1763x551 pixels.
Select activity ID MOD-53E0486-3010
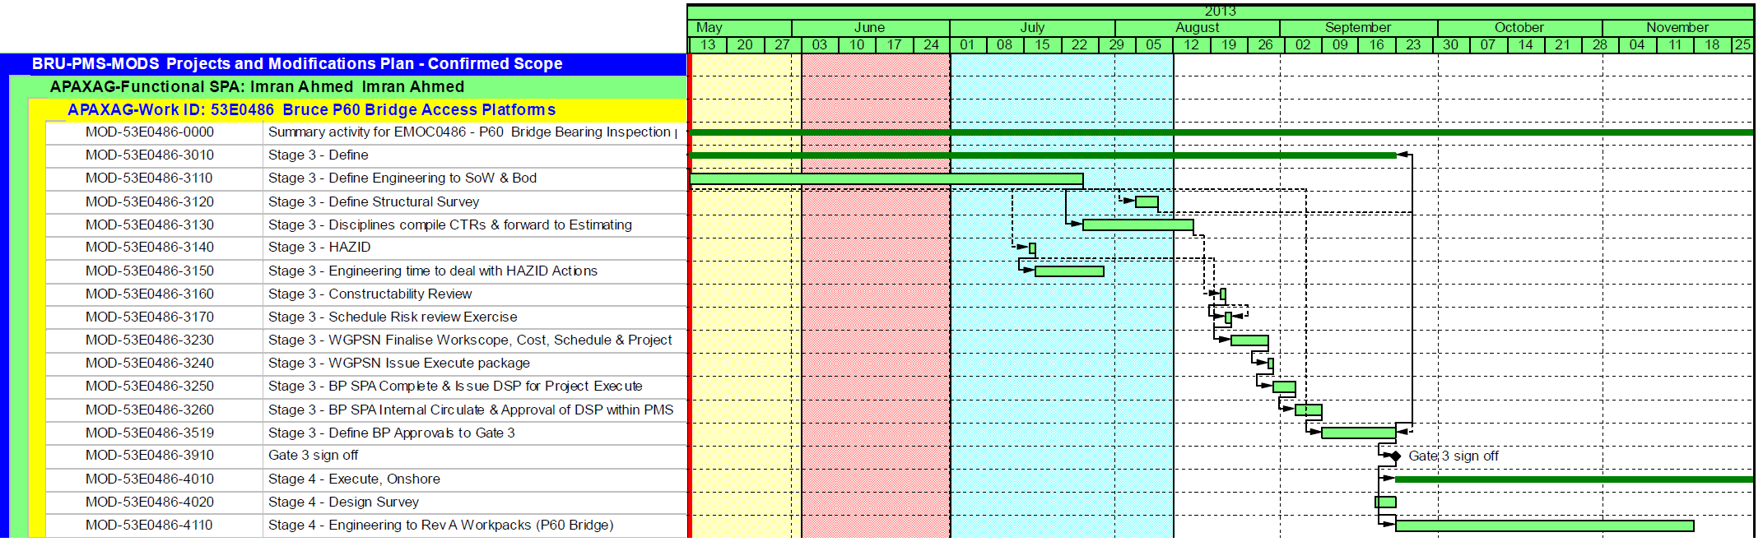tap(150, 155)
